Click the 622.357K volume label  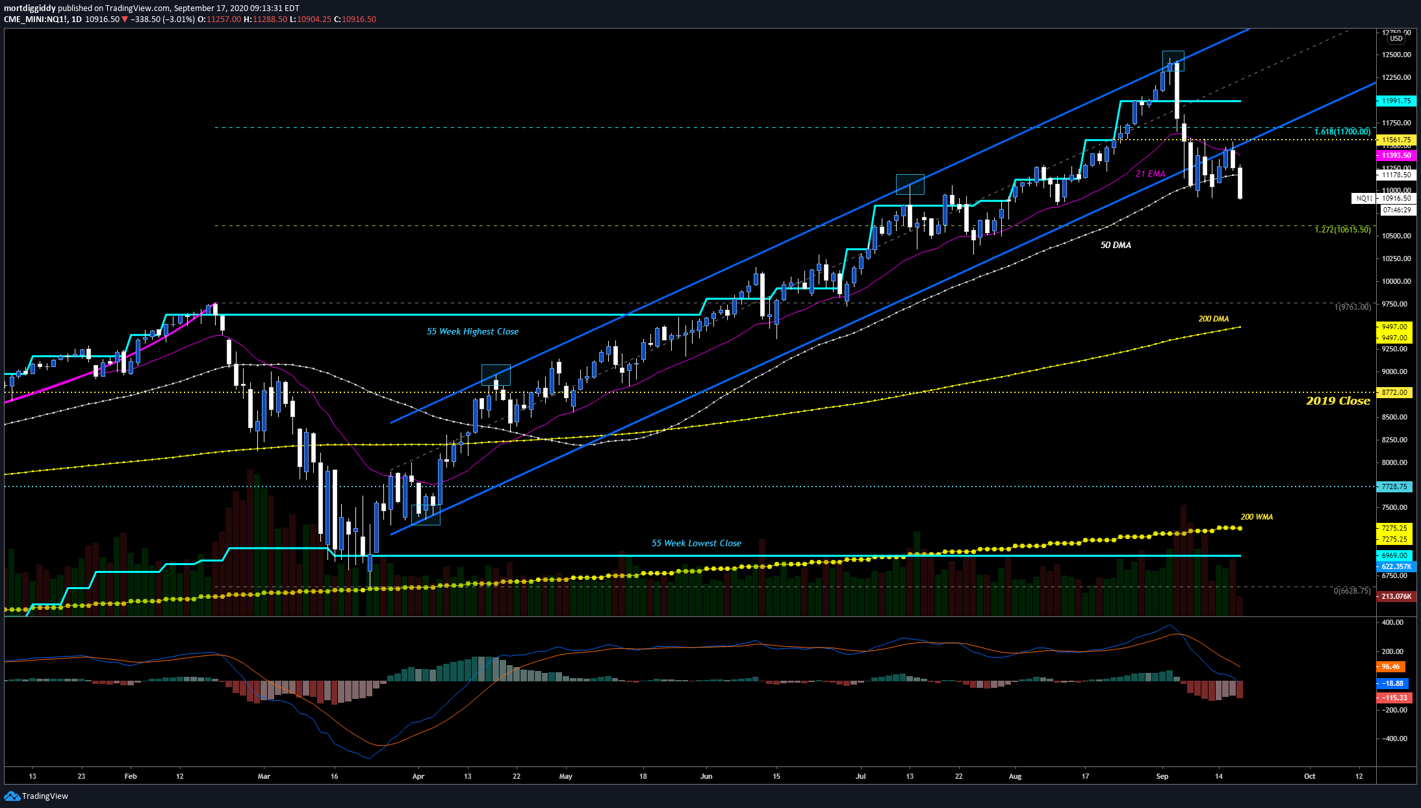tap(1396, 566)
